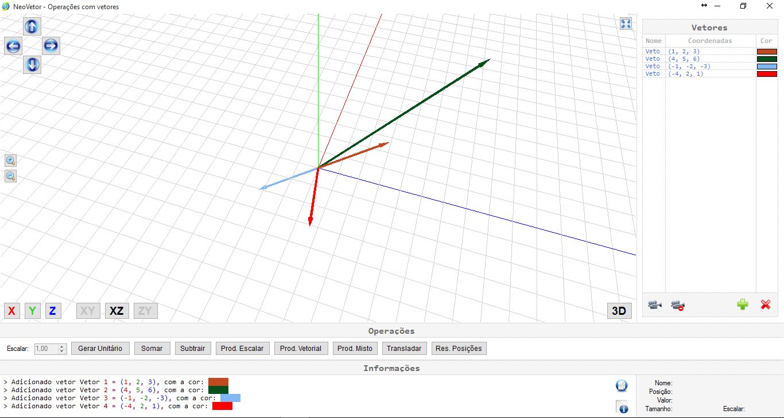The image size is (784, 418).
Task: Click the Nome column header
Action: (x=654, y=41)
